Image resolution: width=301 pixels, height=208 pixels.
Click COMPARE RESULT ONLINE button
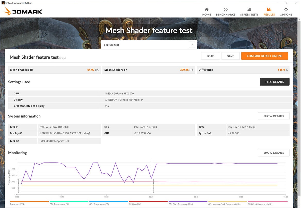[264, 56]
